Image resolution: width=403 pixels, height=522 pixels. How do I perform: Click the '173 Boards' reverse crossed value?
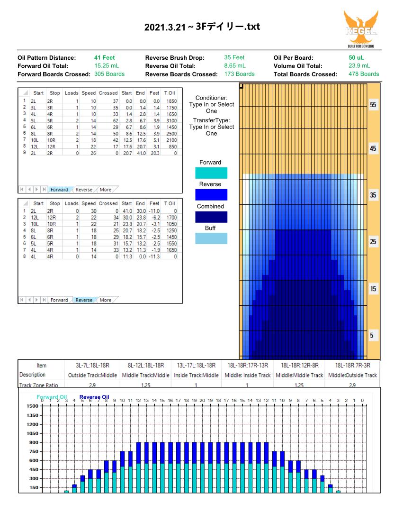240,74
